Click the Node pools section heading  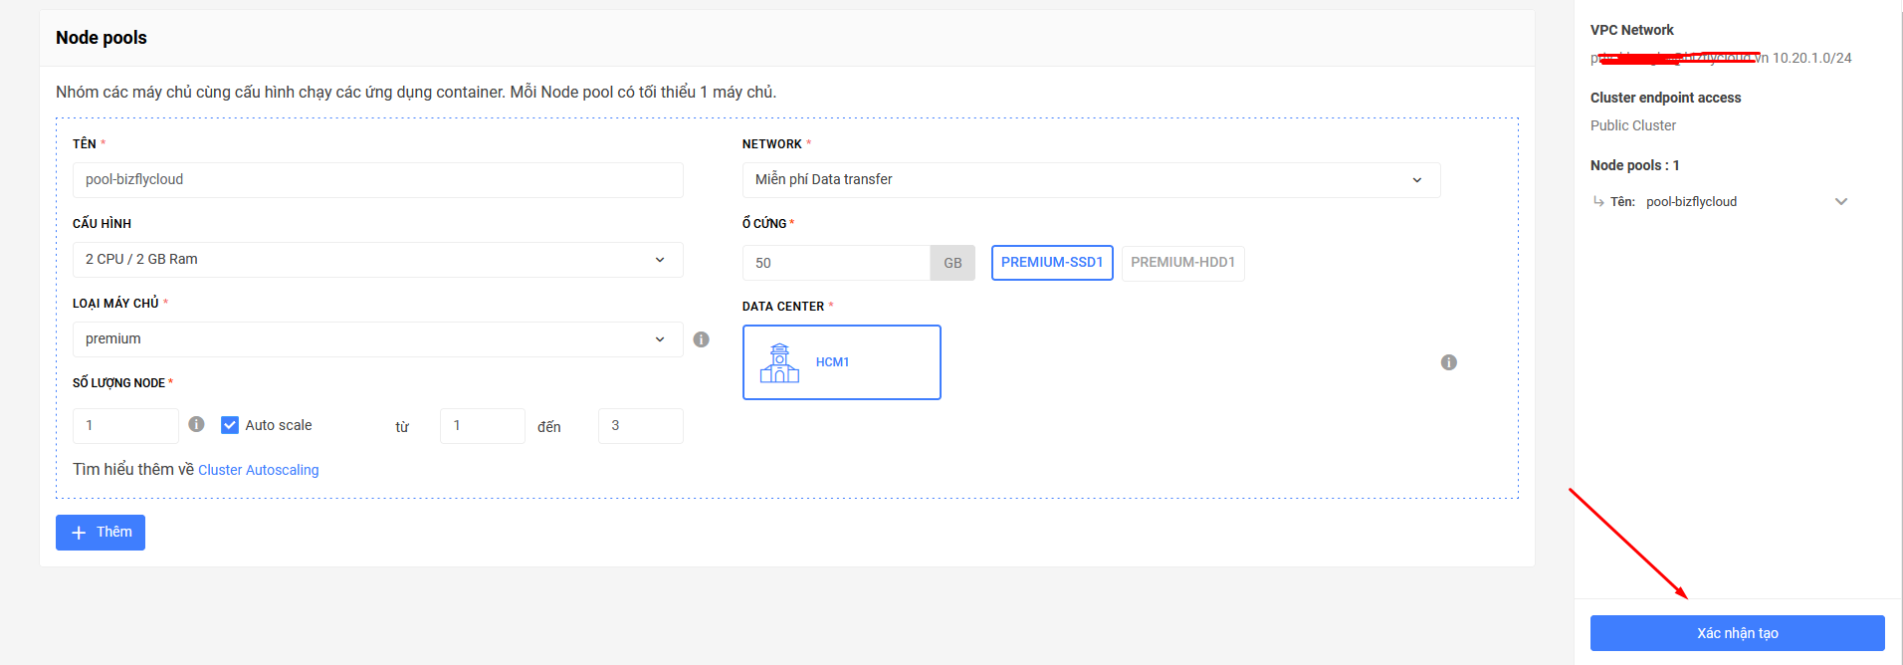[x=102, y=38]
